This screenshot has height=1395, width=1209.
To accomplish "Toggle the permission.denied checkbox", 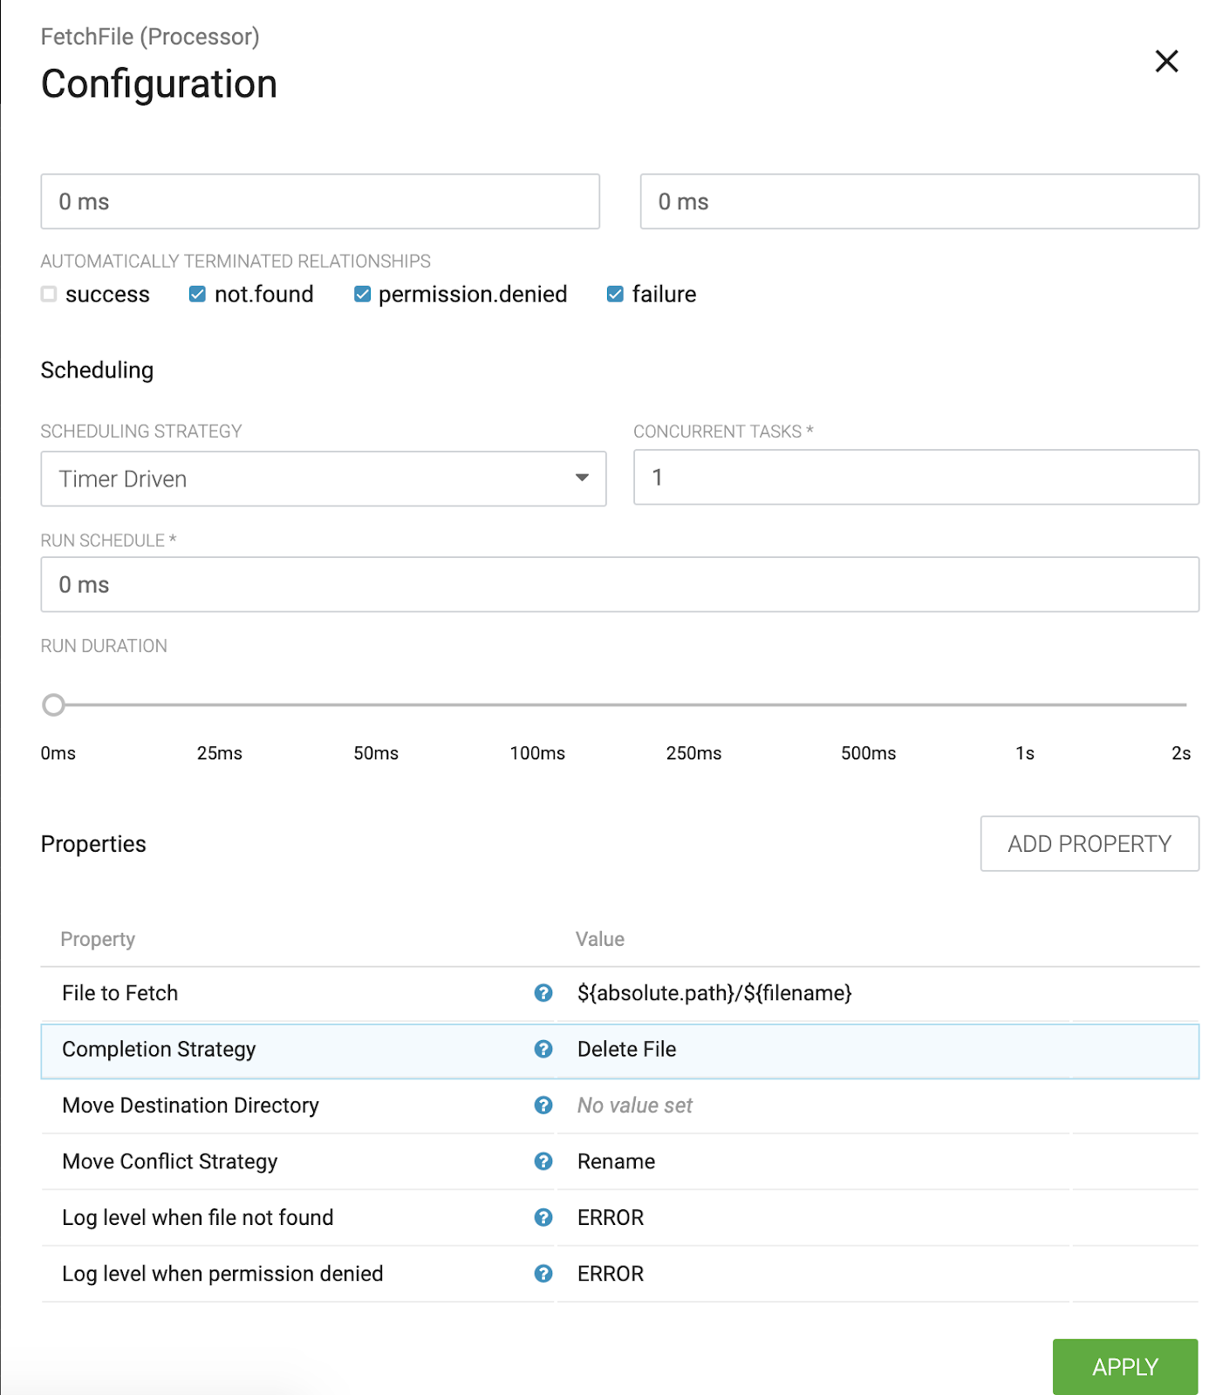I will (362, 295).
